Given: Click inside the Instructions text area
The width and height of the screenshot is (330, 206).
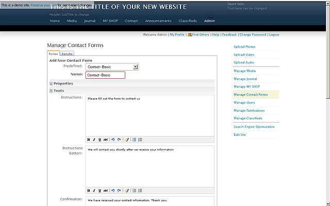Looking at the screenshot, I should pos(150,116).
